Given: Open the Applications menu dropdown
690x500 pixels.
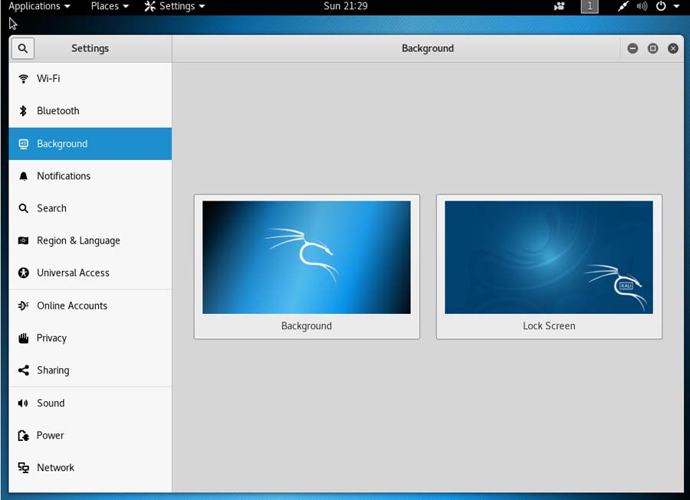Looking at the screenshot, I should (x=39, y=6).
